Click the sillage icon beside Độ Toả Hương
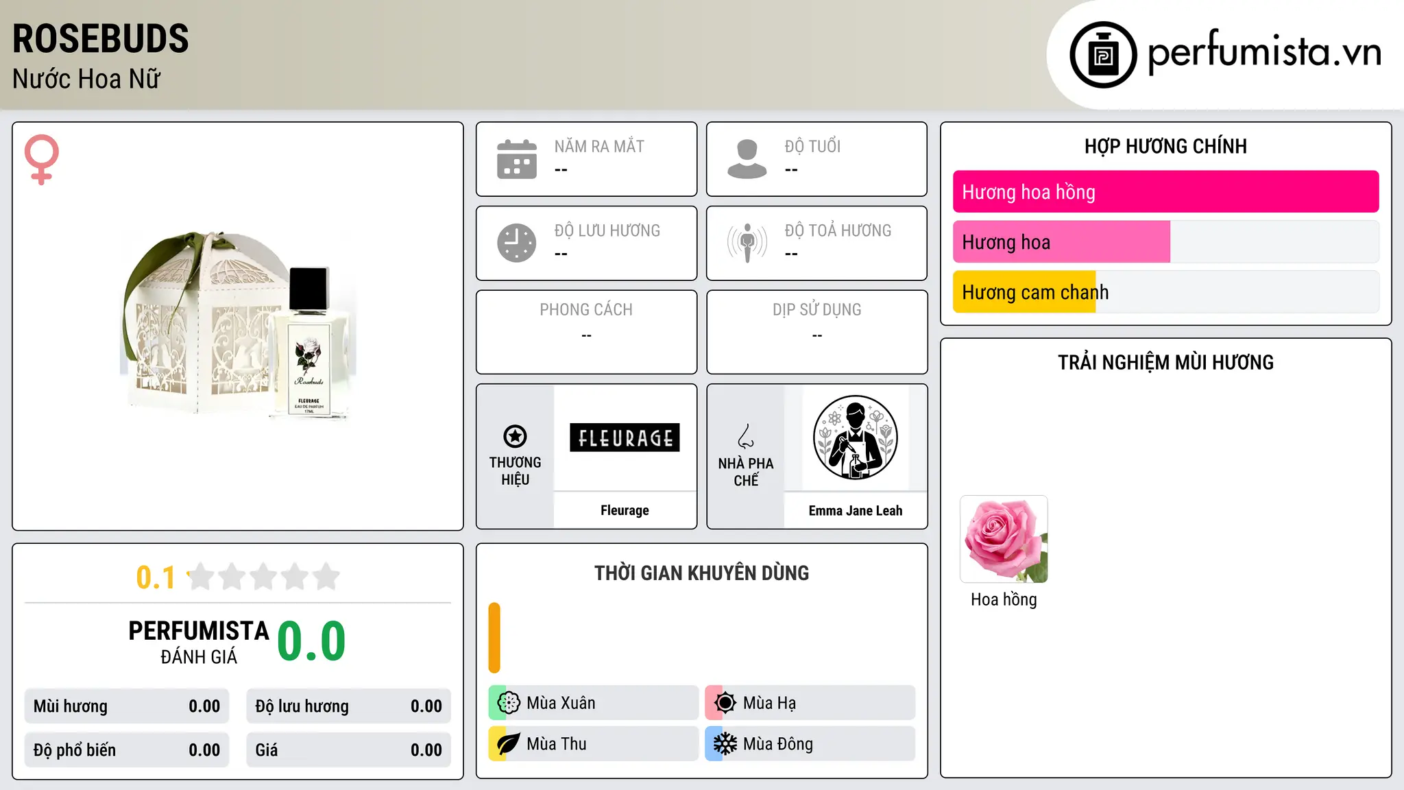The height and width of the screenshot is (790, 1404). 747,243
